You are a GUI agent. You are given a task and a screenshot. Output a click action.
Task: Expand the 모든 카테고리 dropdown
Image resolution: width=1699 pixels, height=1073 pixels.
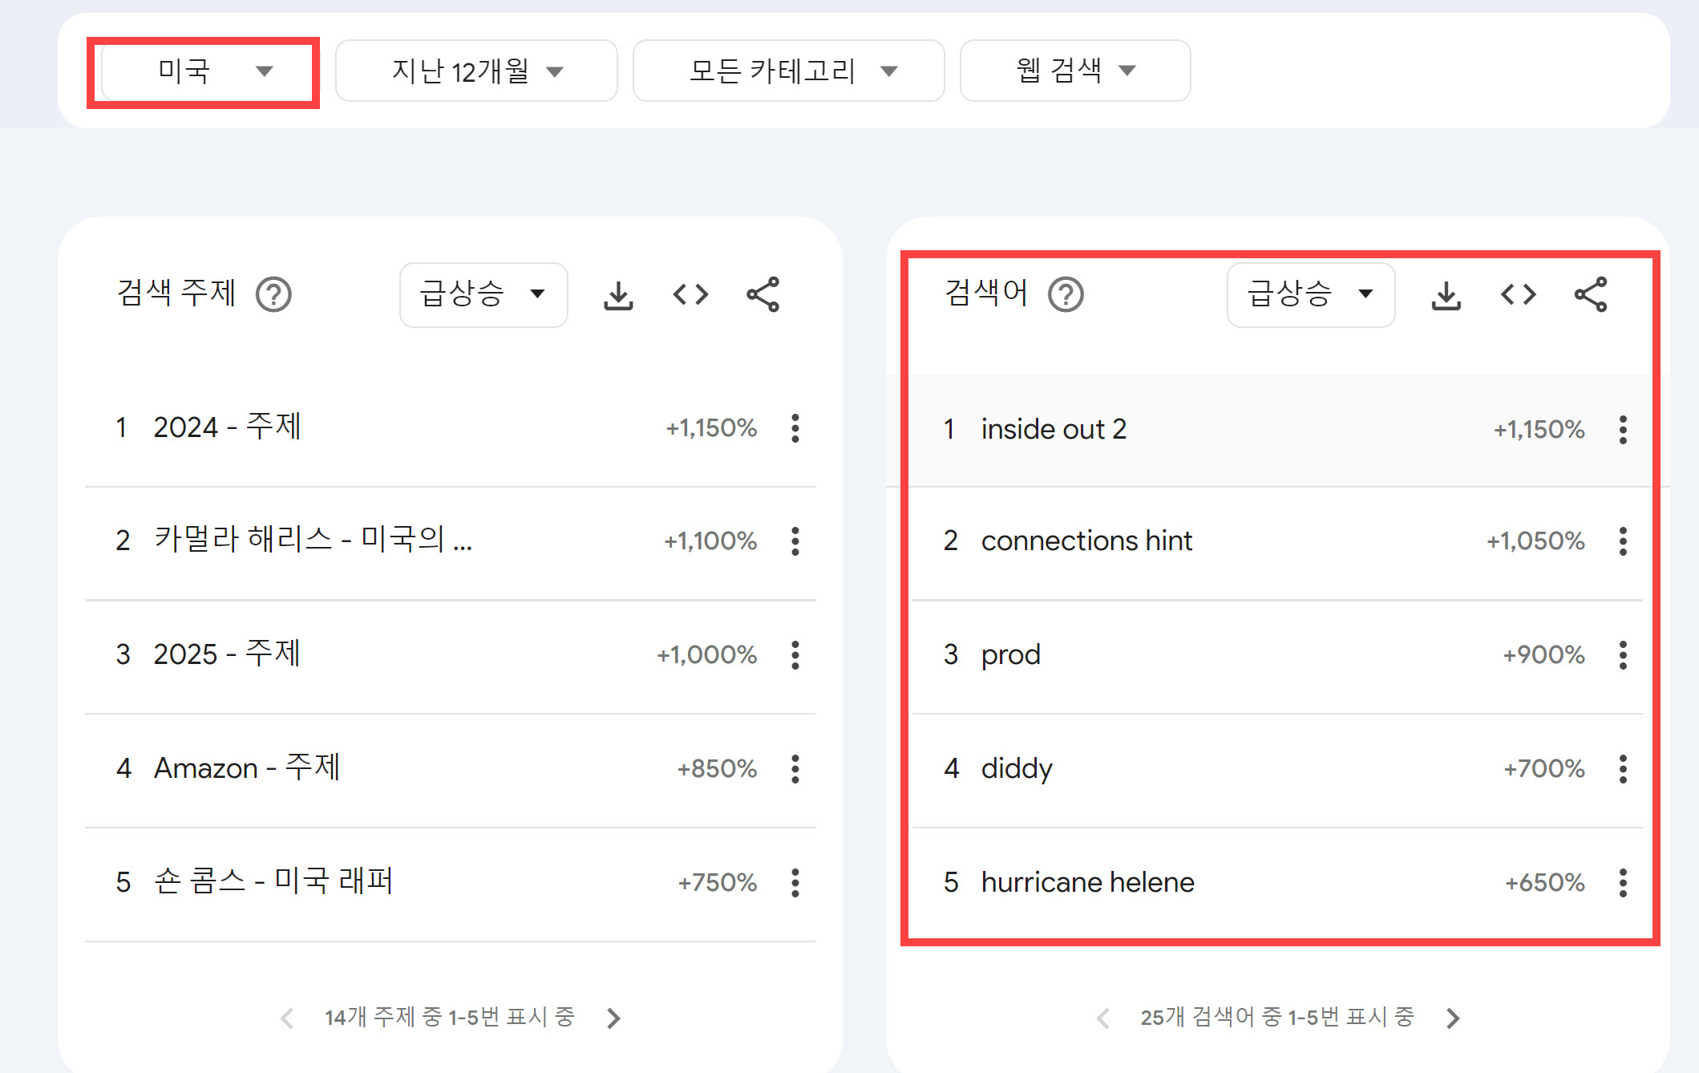(788, 71)
